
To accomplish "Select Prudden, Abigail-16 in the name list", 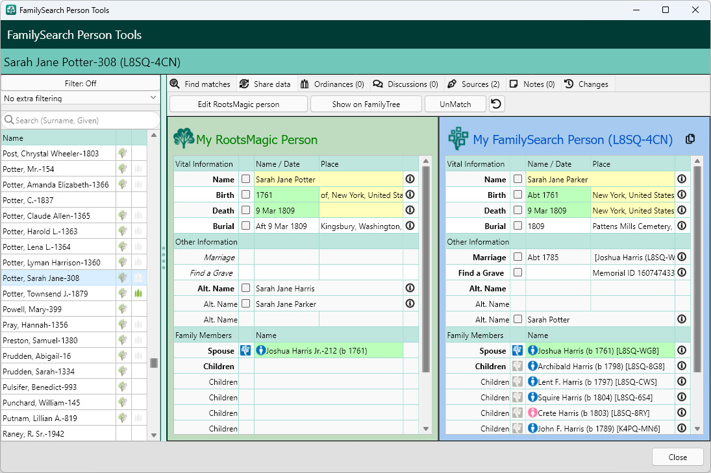I will coord(58,356).
